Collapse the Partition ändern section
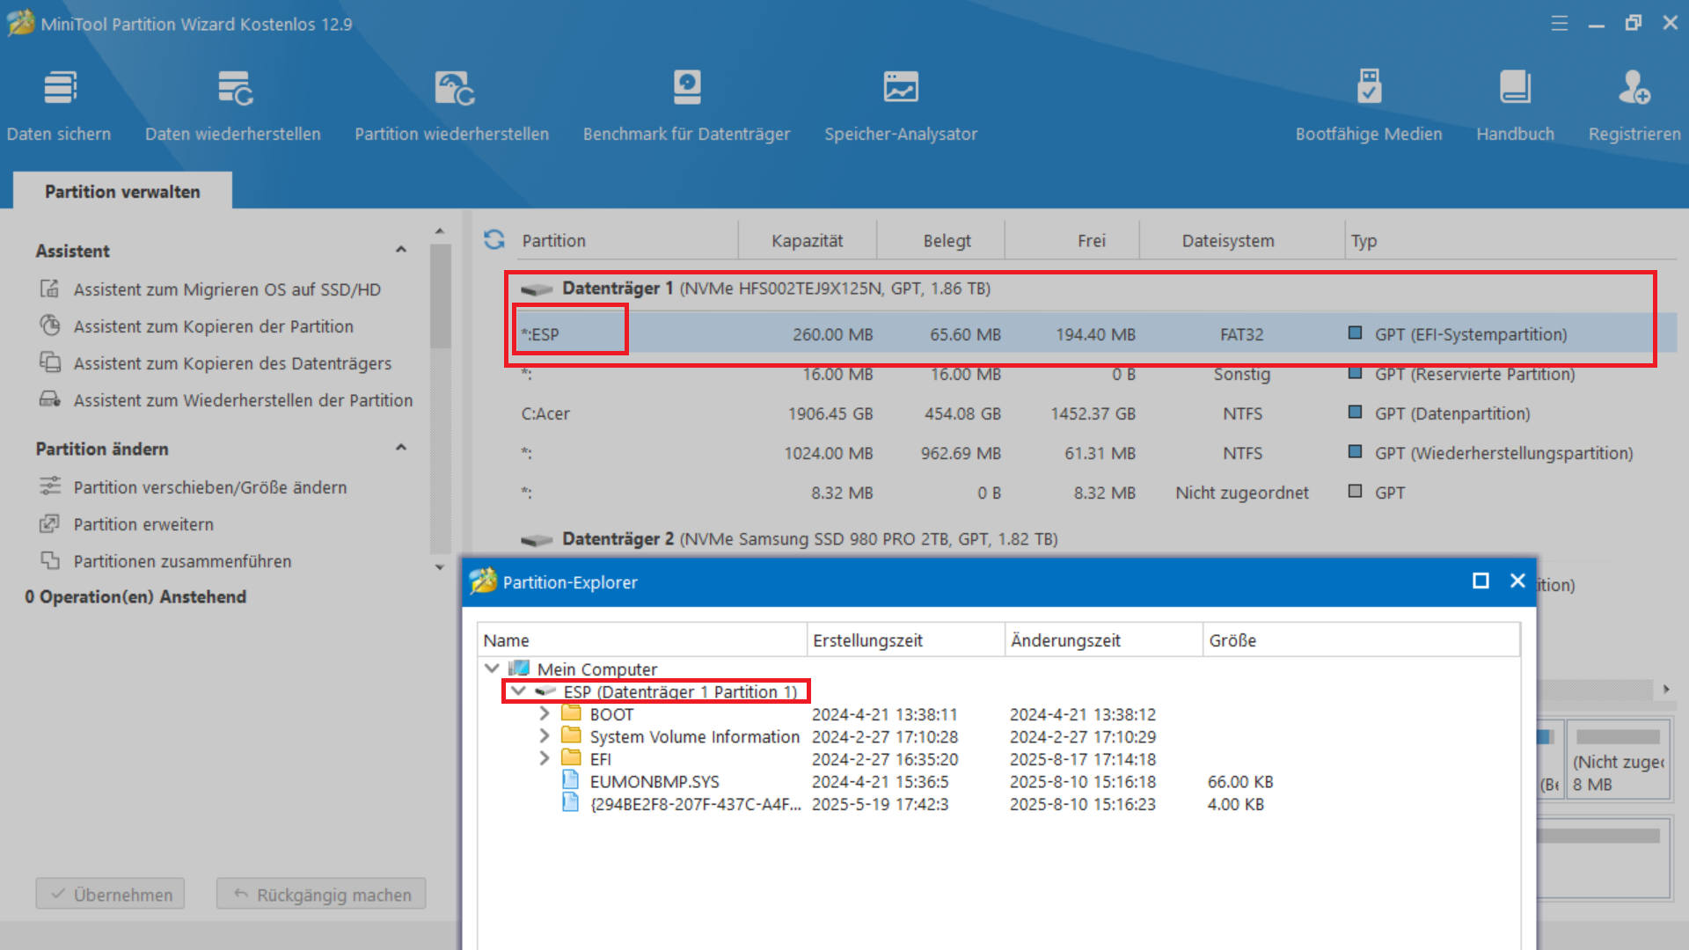The image size is (1689, 950). [x=401, y=449]
